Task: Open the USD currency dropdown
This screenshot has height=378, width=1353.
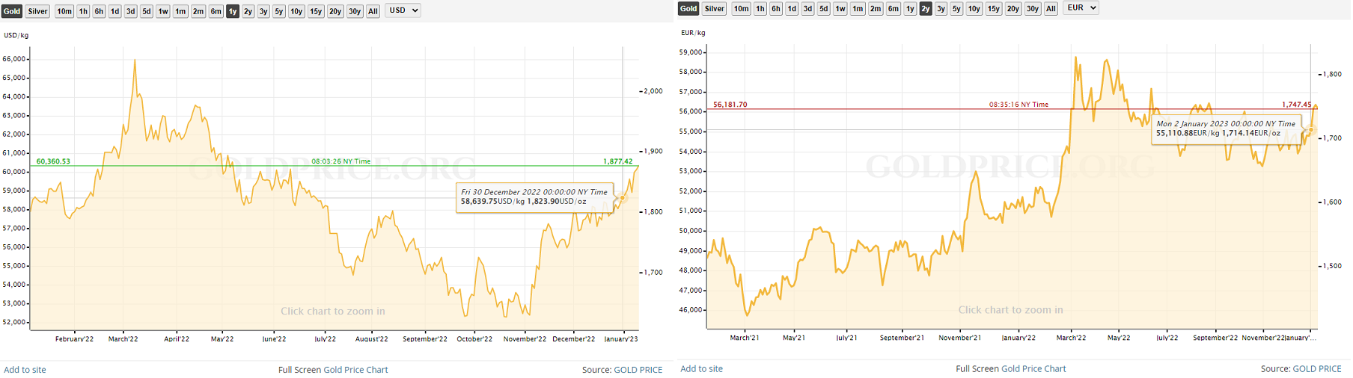Action: 403,10
